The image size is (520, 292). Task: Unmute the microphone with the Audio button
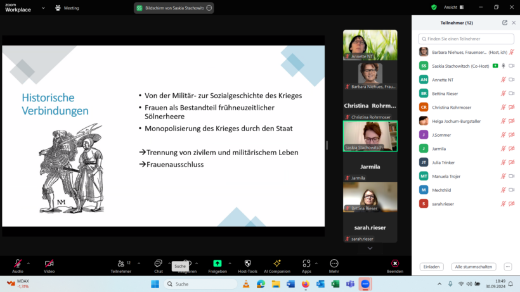pyautogui.click(x=17, y=263)
